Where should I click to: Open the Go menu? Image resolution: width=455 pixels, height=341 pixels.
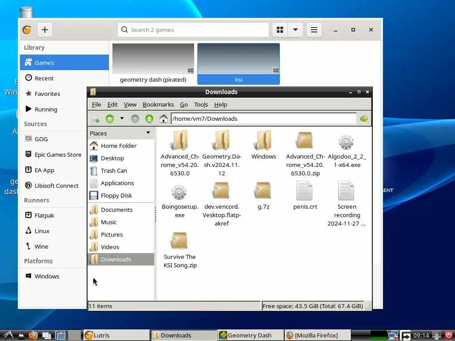pos(184,104)
